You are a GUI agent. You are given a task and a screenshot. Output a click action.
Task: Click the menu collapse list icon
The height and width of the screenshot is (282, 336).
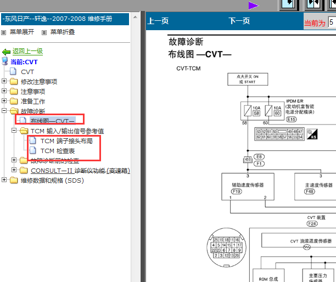(44, 32)
